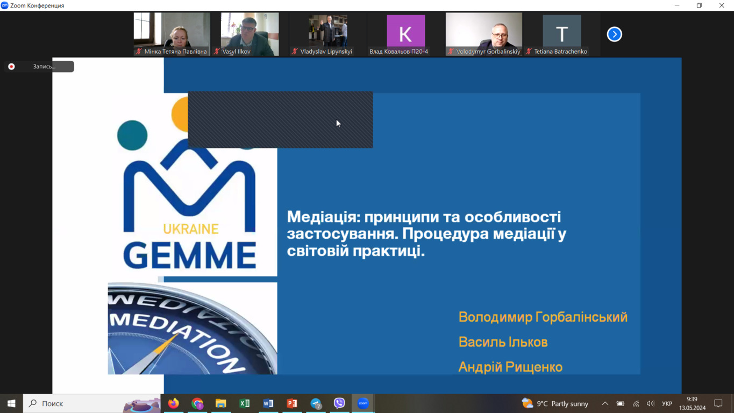Switch the УКР keyboard language
This screenshot has width=734, height=413.
coord(667,403)
